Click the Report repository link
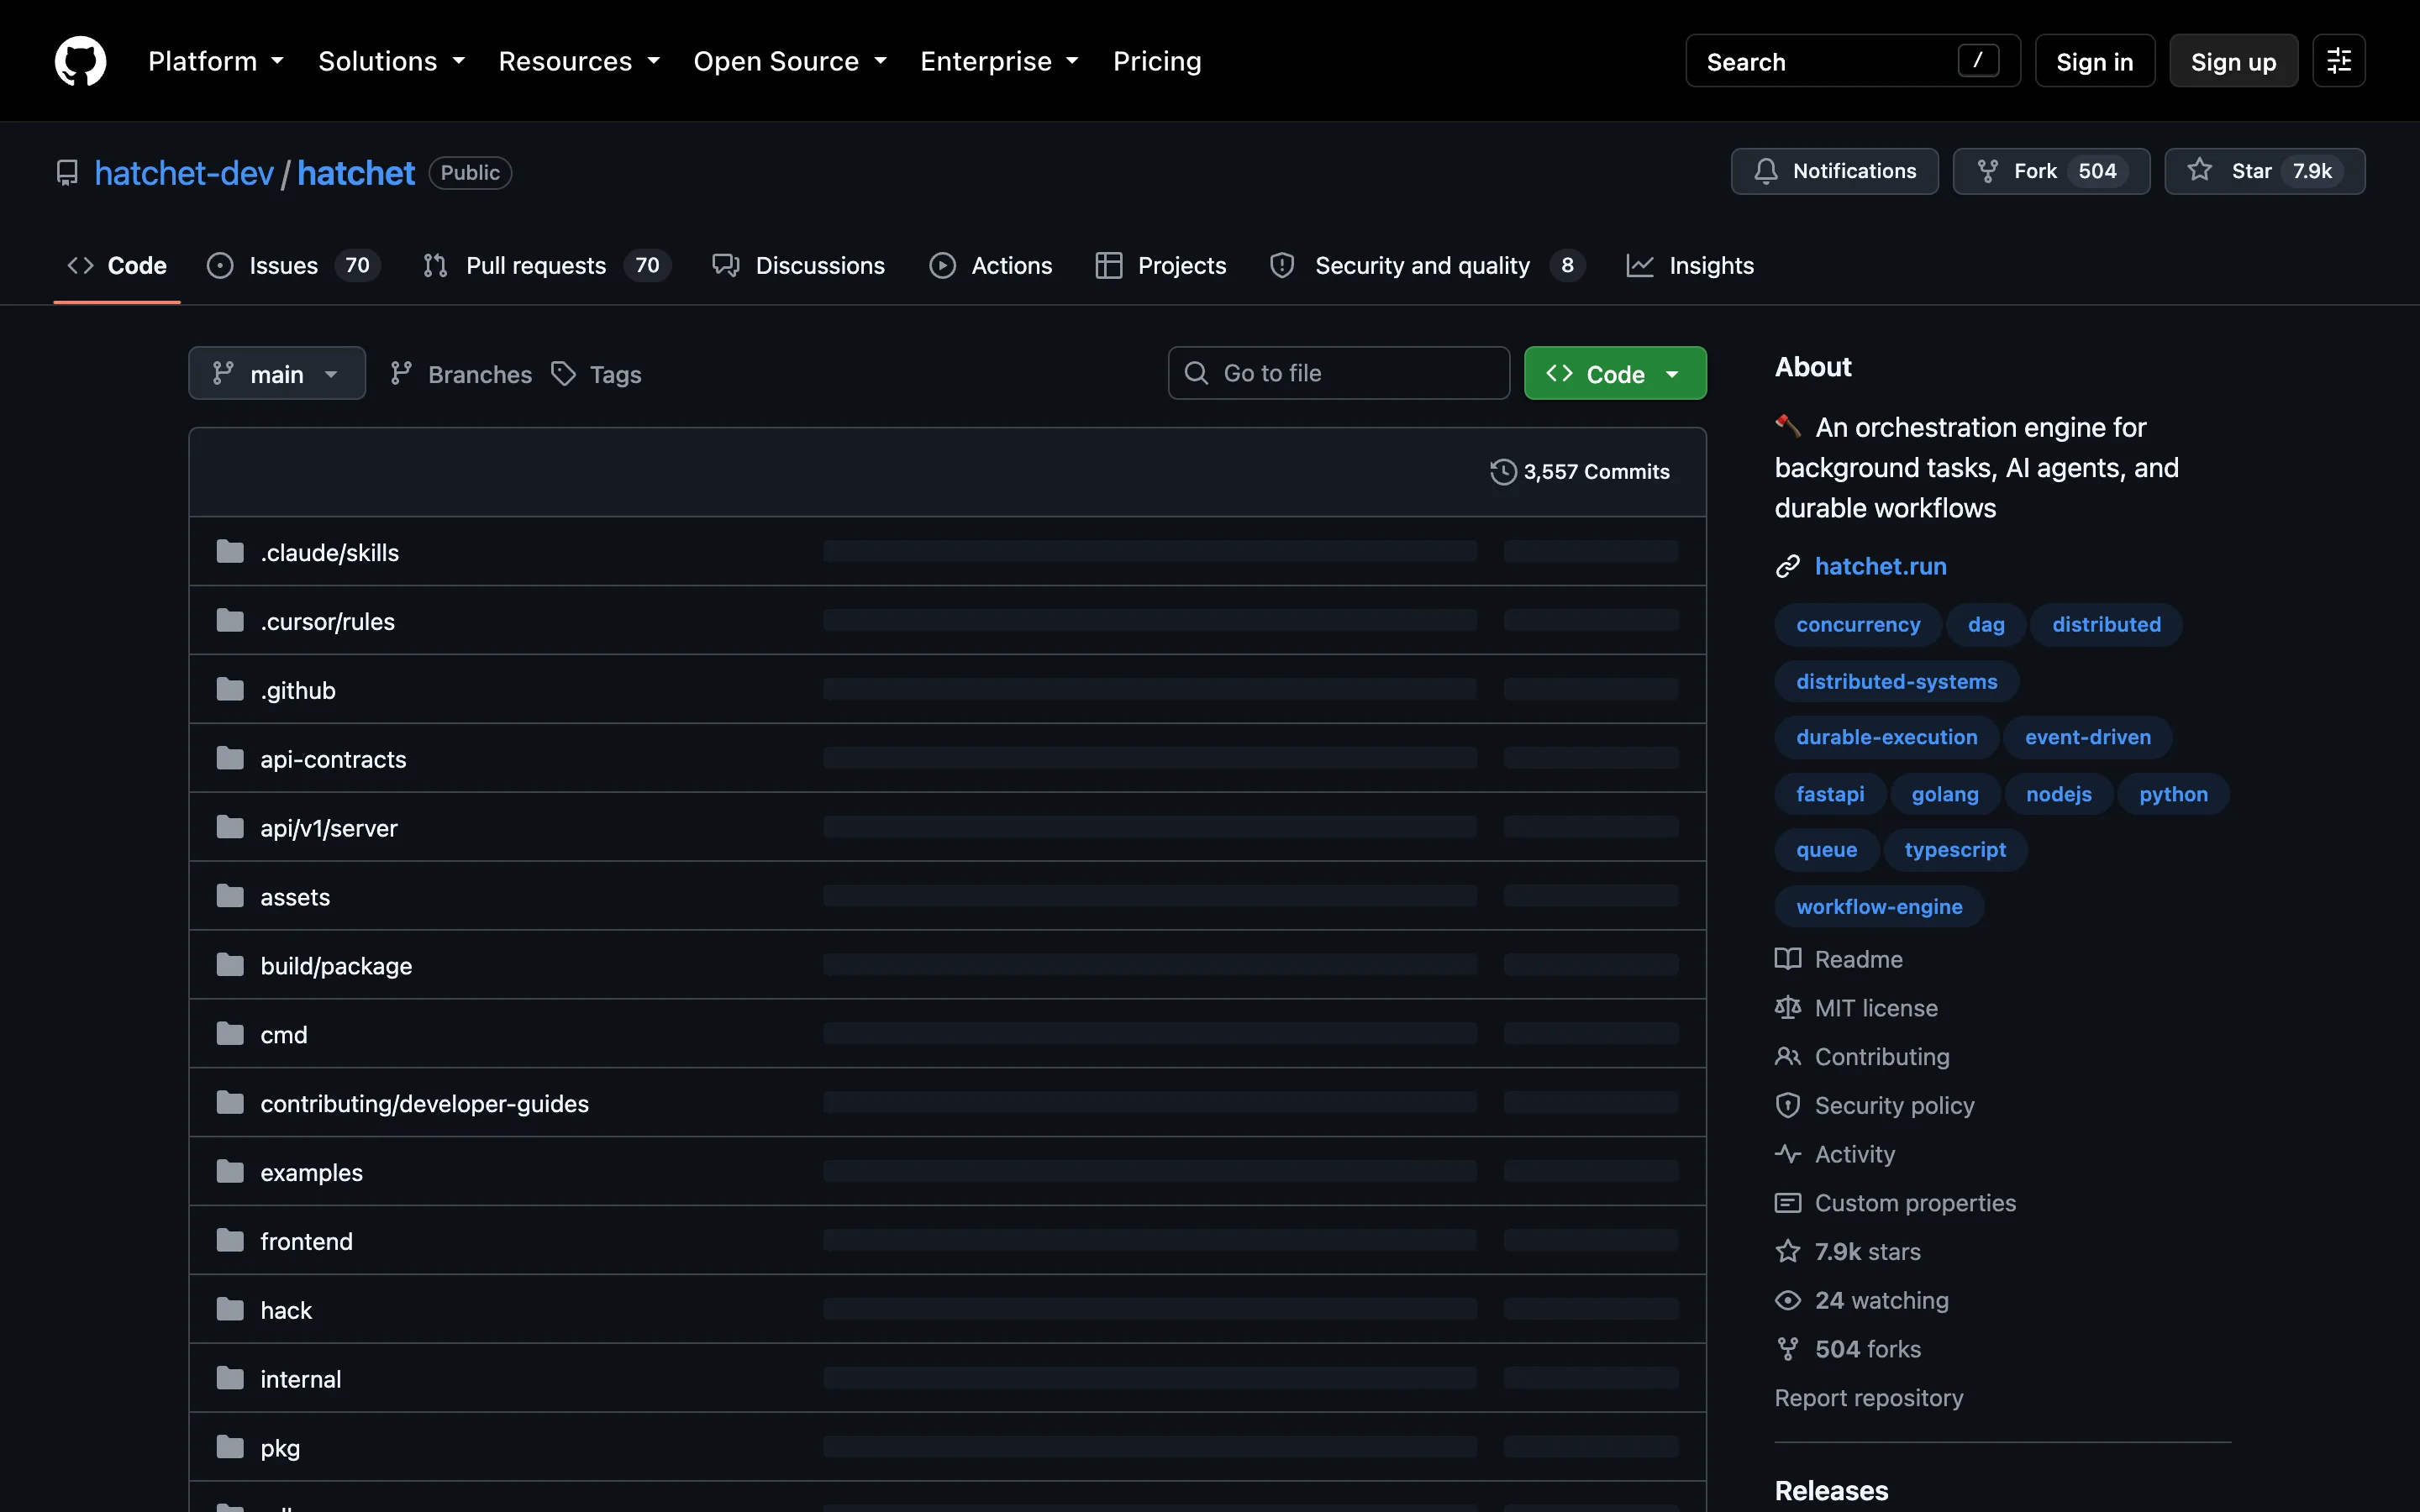This screenshot has width=2420, height=1512. coord(1868,1397)
